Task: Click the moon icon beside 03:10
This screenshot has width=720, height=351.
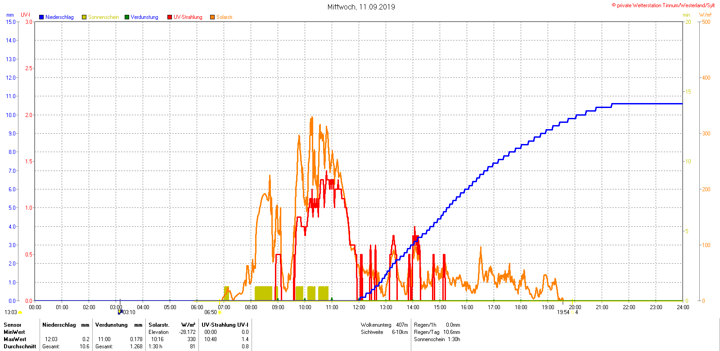Action: (x=120, y=312)
